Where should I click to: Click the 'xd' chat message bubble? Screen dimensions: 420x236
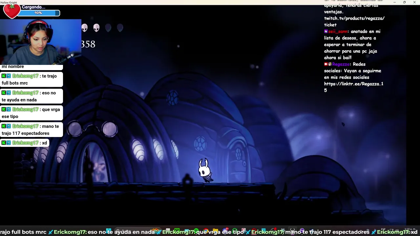tap(25, 143)
